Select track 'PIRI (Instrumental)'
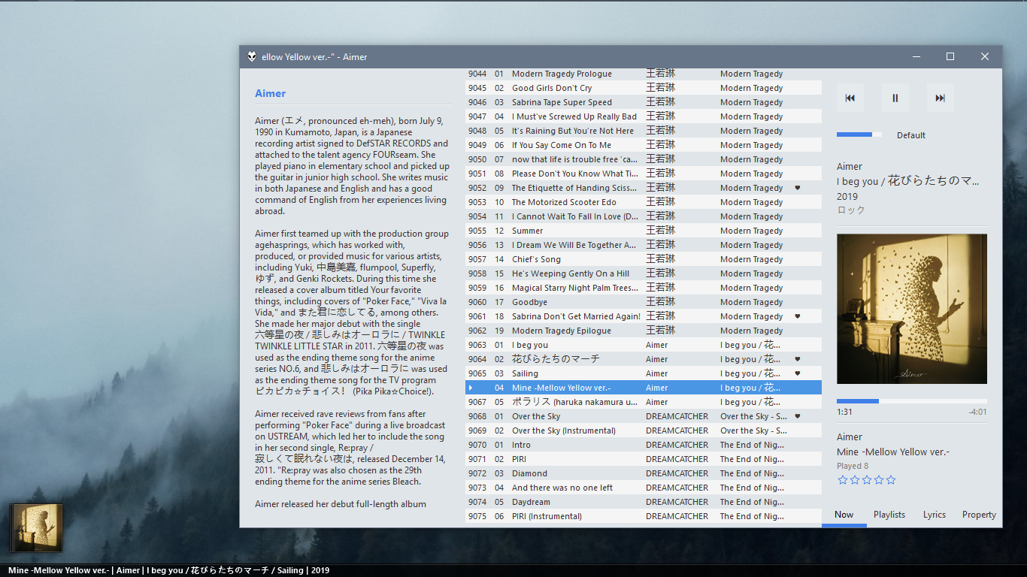The image size is (1027, 577). tap(644, 516)
